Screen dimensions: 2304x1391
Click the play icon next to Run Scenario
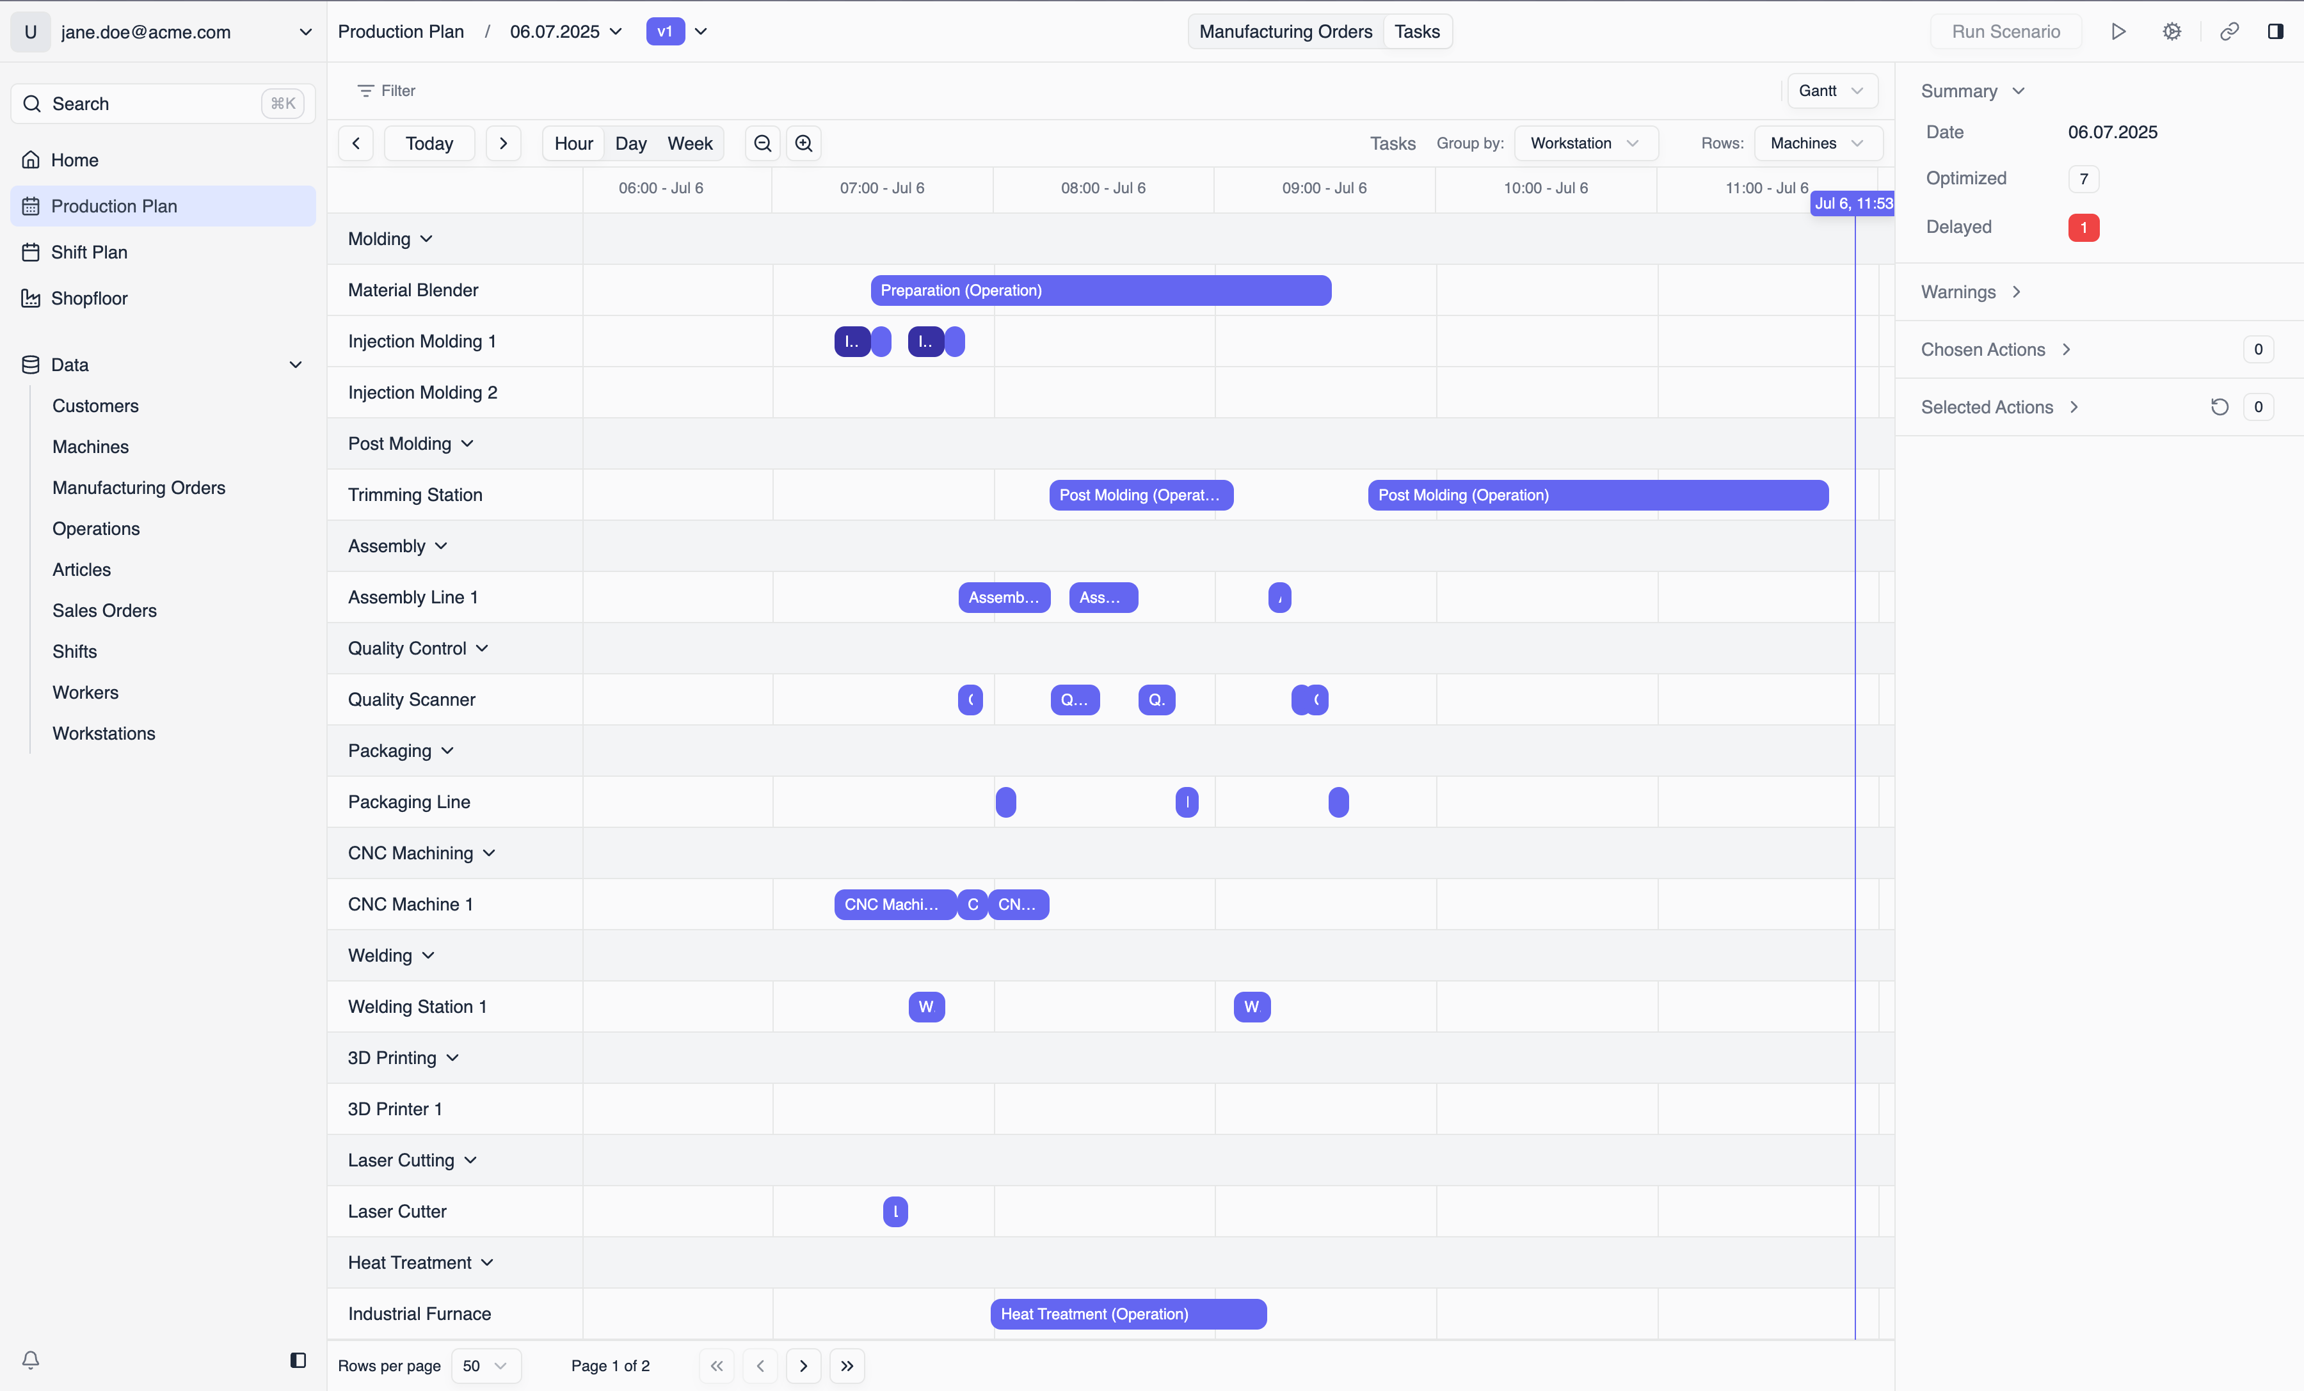coord(2119,31)
